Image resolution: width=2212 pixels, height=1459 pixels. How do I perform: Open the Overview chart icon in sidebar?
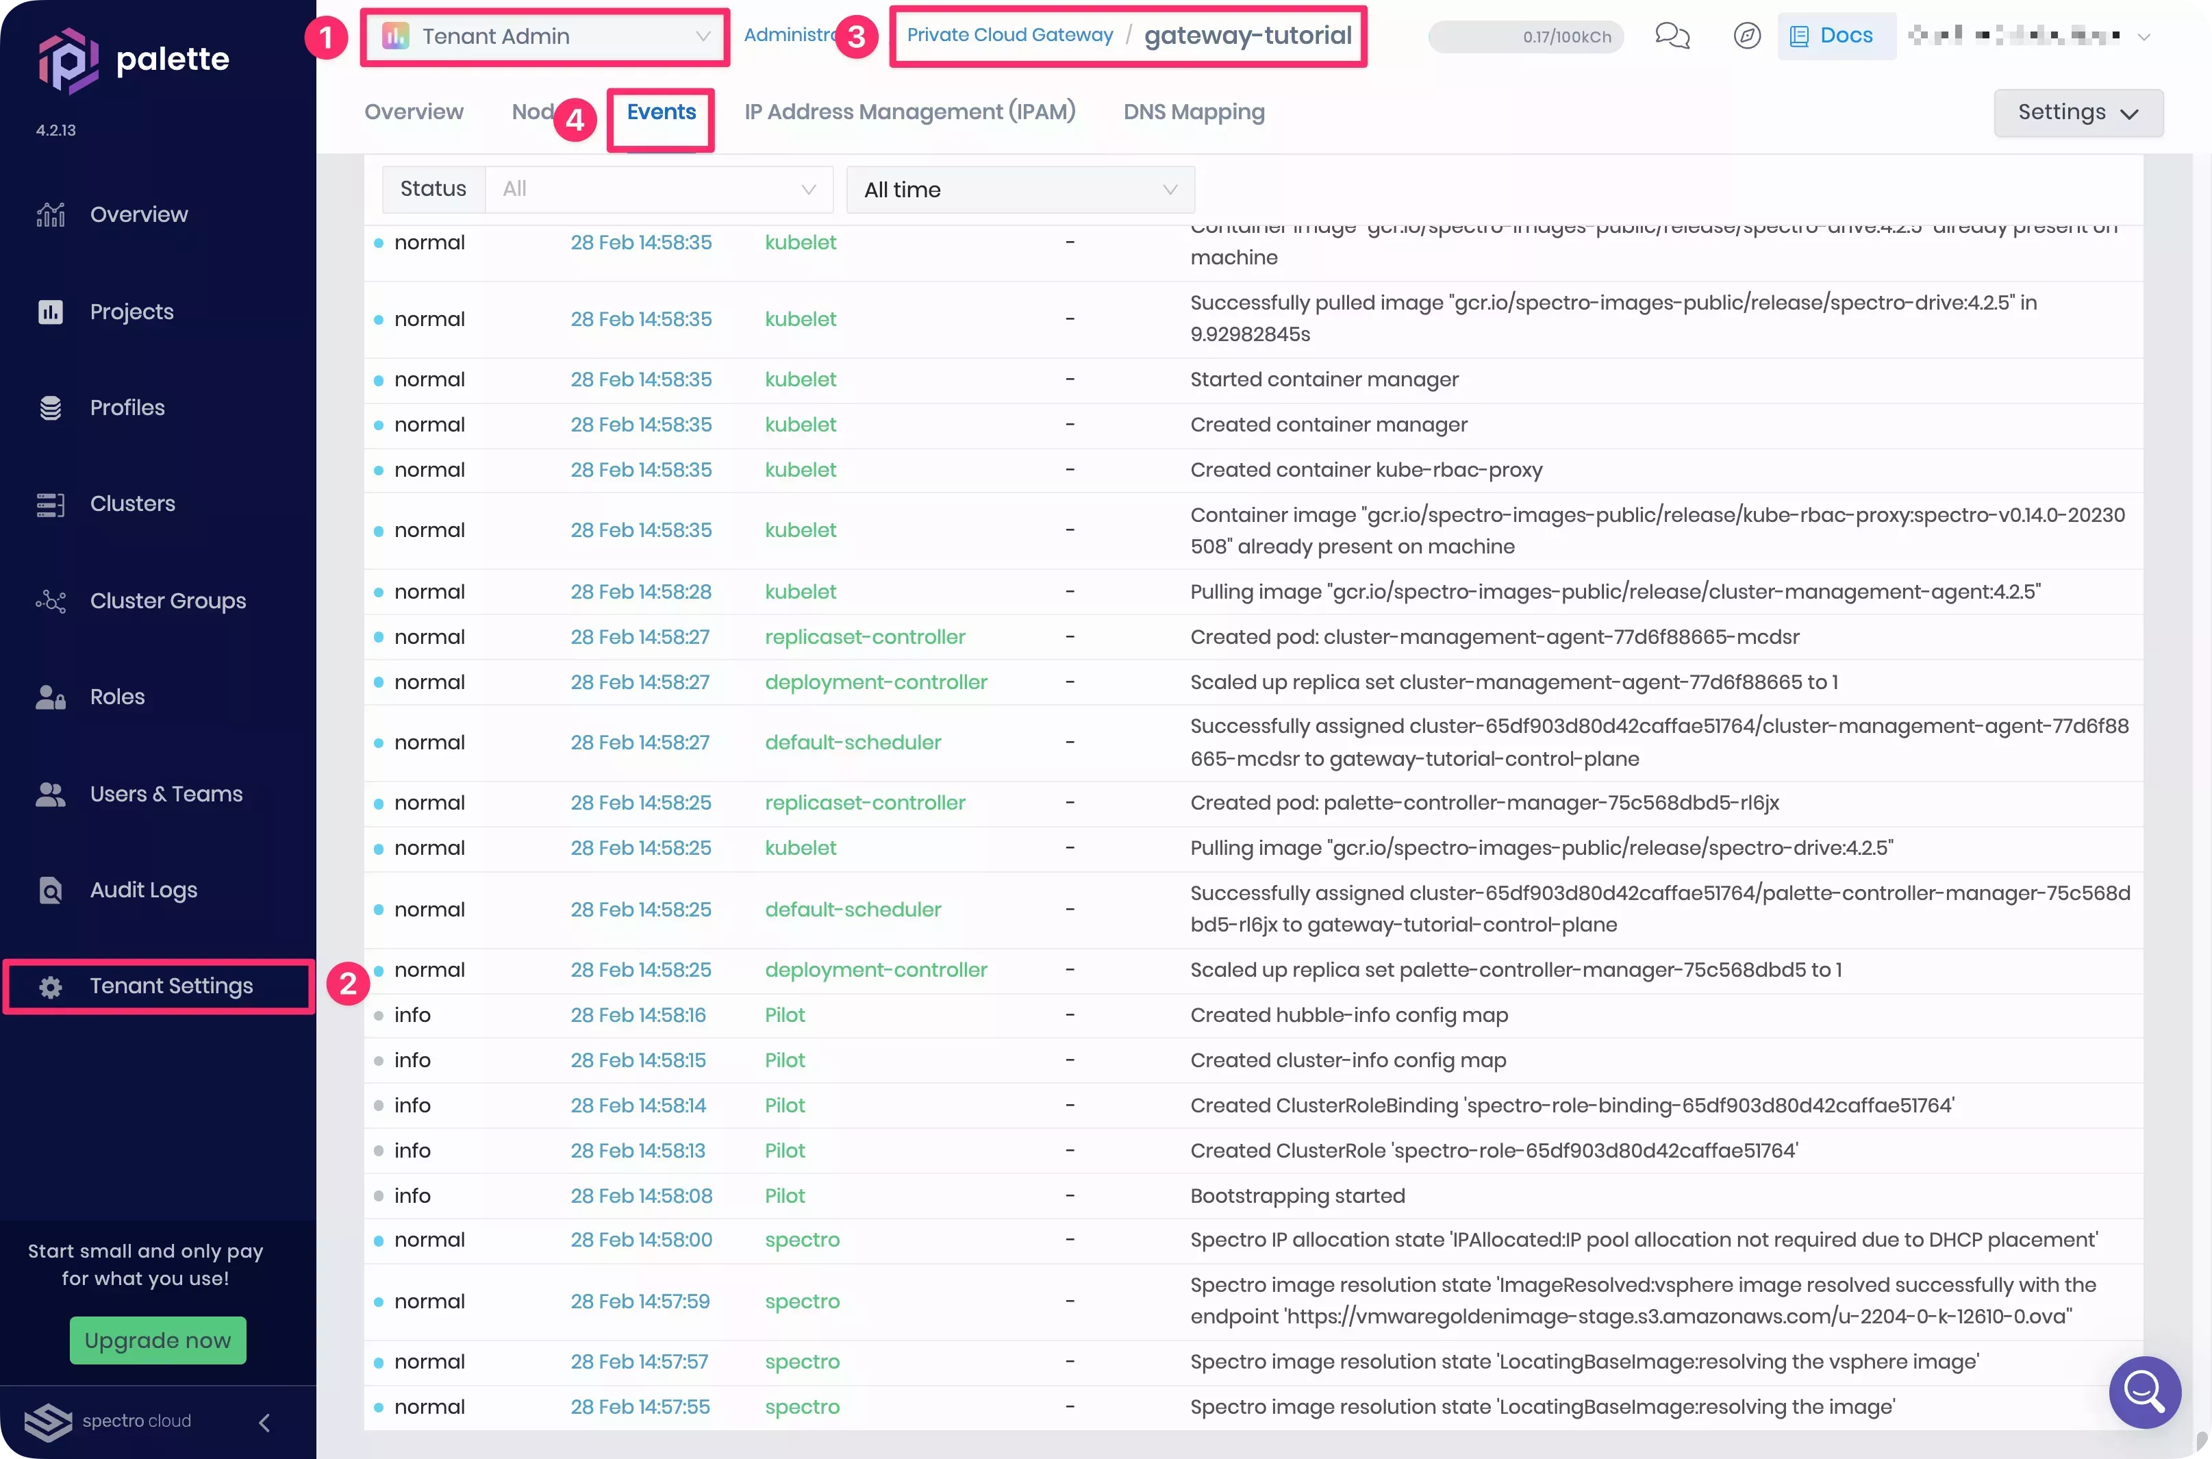50,215
